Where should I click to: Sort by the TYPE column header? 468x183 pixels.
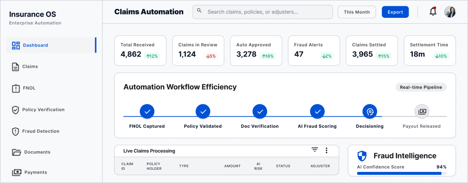pyautogui.click(x=184, y=166)
